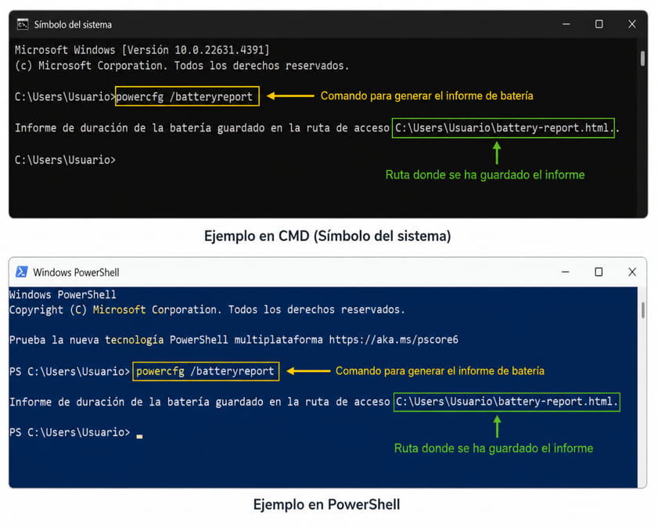Screen dimensions: 658x527
Task: Click the Copyright (C) Microsoft line in PowerShell
Action: pos(207,310)
